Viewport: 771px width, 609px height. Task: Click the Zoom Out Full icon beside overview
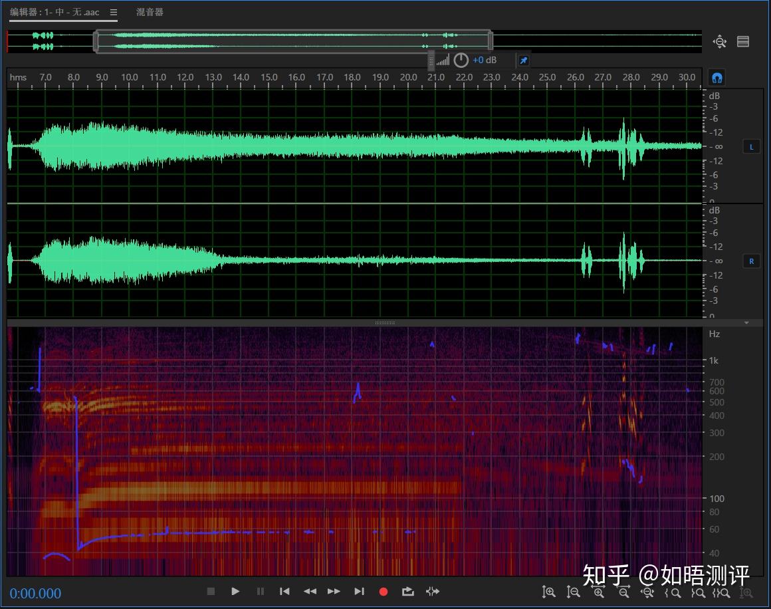(719, 42)
